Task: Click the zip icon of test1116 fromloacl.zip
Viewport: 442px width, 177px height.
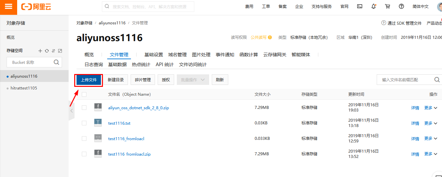Action: pyautogui.click(x=98, y=154)
